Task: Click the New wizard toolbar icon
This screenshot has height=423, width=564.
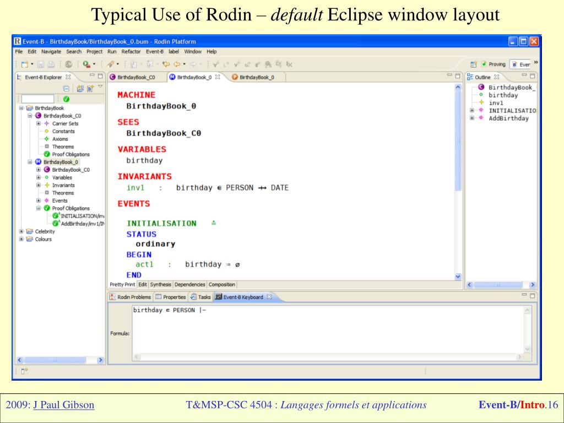Action: [x=24, y=64]
